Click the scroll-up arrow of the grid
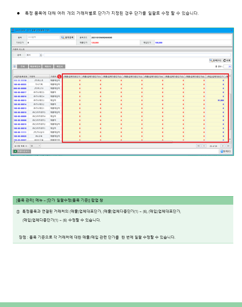Image resolution: width=242 pixels, height=307 pixels. tap(230, 76)
